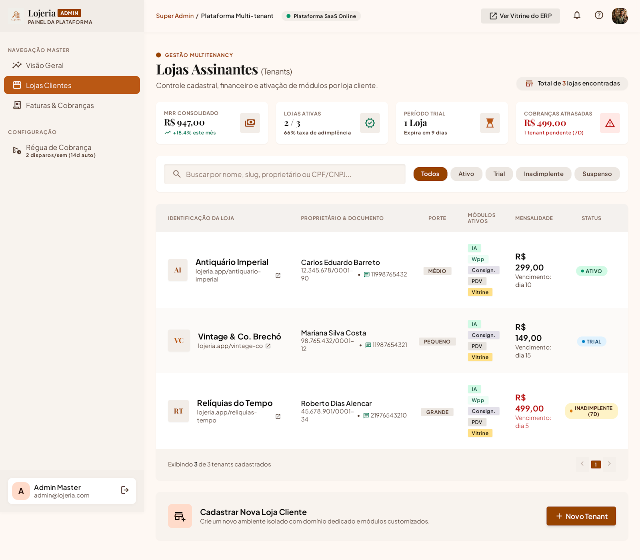Open Faturas & Cobranças in sidebar

pos(72,105)
